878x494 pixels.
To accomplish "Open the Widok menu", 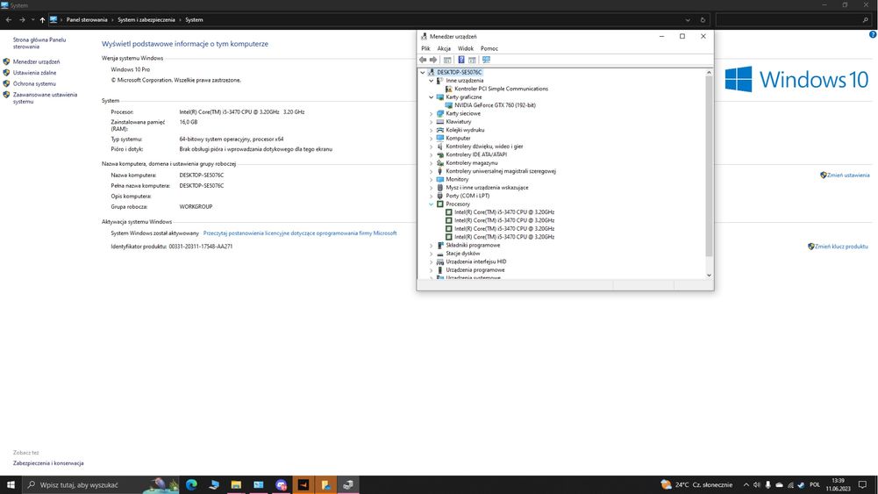I will (466, 49).
